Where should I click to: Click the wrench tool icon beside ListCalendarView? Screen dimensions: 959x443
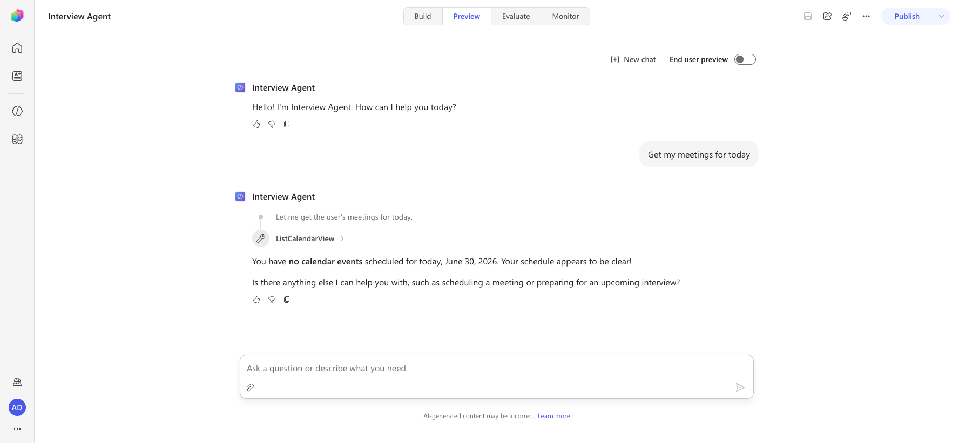[261, 238]
